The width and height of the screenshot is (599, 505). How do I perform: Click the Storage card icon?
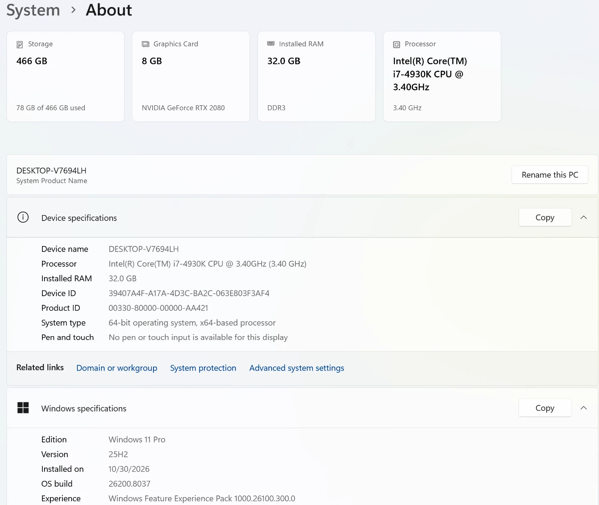point(20,45)
